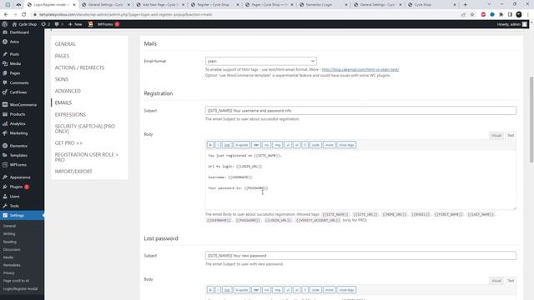Open WPForms in the top admin bar
Image resolution: width=534 pixels, height=300 pixels.
point(105,24)
